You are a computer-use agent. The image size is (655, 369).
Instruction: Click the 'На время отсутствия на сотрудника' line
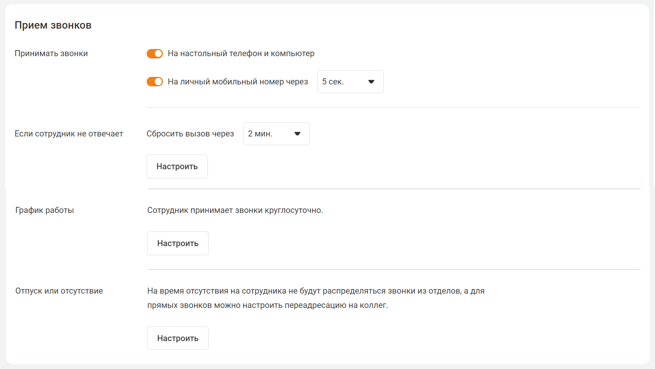pyautogui.click(x=316, y=291)
